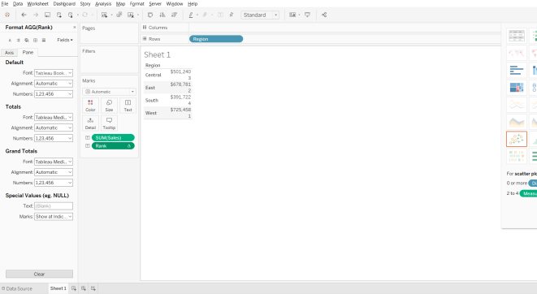Click text icon beside Rank pill
The width and height of the screenshot is (537, 294).
click(x=88, y=146)
